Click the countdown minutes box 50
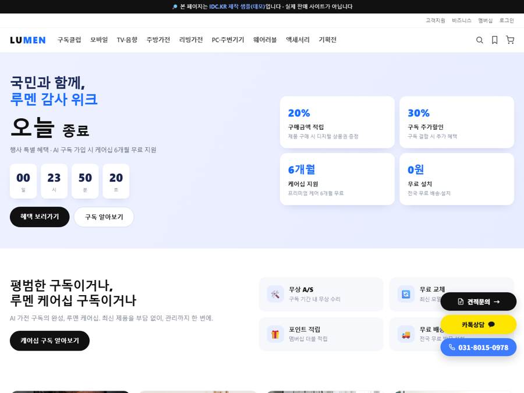The width and height of the screenshot is (524, 393). [85, 181]
